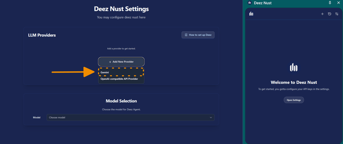The width and height of the screenshot is (343, 144).
Task: Select Gemini from the provider list
Action: click(x=121, y=72)
